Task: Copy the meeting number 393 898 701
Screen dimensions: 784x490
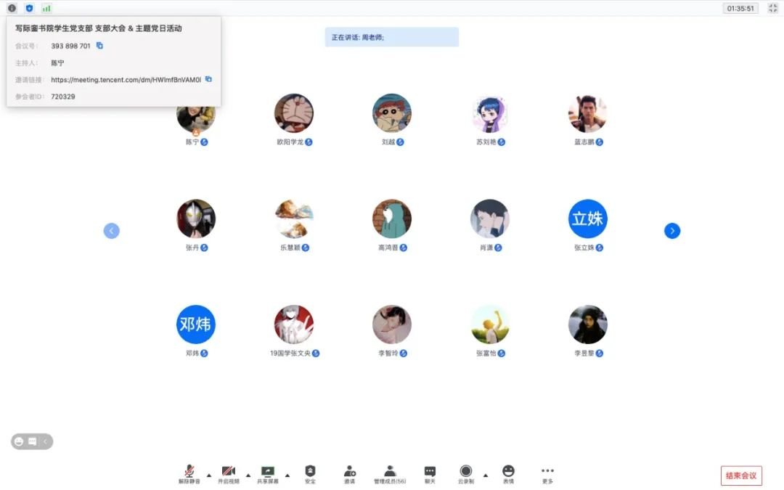Action: pos(100,46)
